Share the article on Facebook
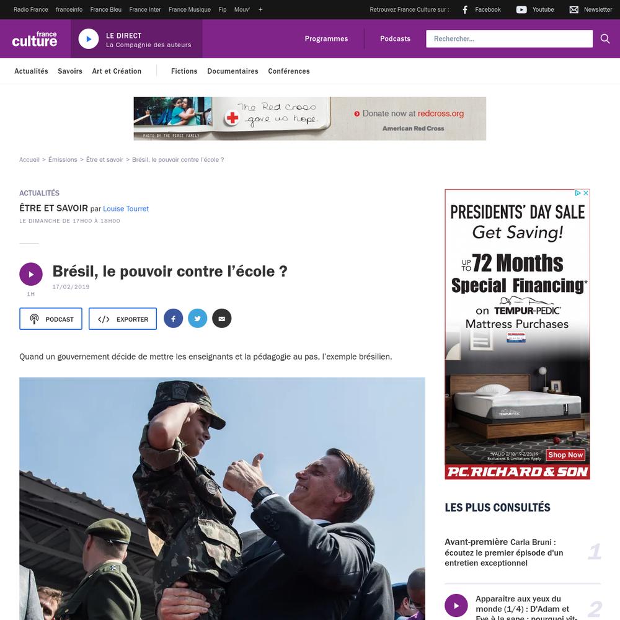This screenshot has width=620, height=620. tap(173, 318)
